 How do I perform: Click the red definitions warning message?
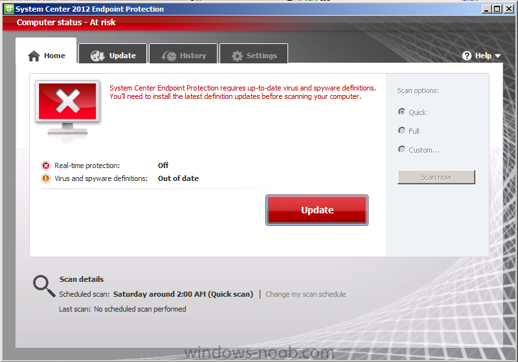pos(243,92)
